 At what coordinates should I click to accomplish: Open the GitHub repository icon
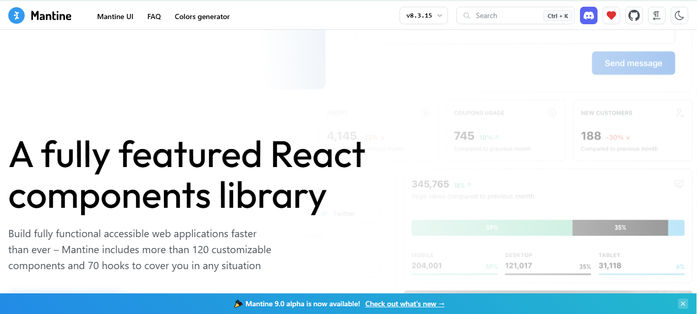tap(634, 15)
